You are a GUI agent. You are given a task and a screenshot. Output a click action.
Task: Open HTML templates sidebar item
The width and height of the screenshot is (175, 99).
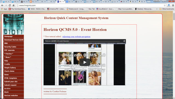point(13,78)
